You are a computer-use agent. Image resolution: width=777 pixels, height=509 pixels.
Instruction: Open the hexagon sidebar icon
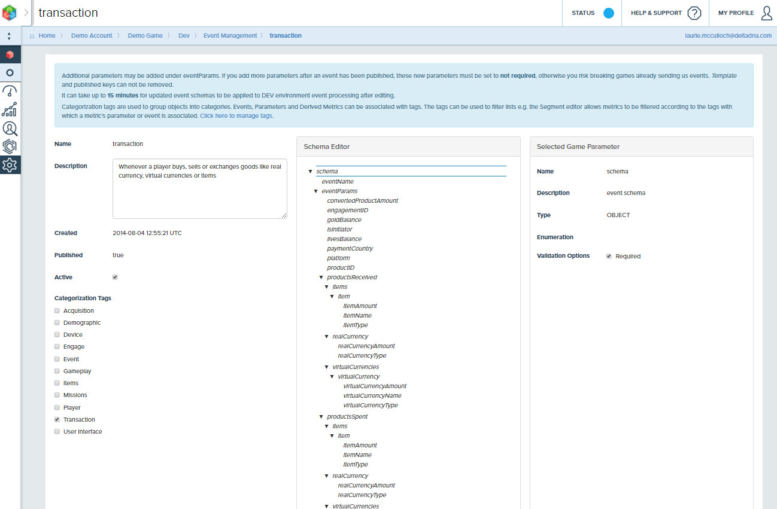click(x=10, y=147)
